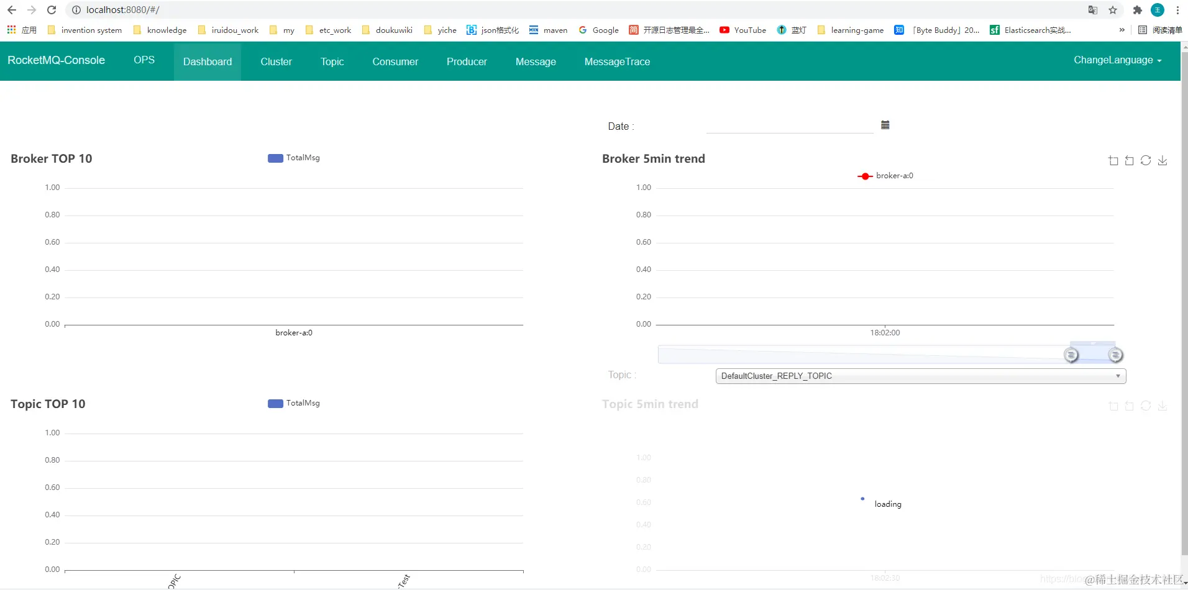Toggle TotalMsg legend in Broker TOP 10
This screenshot has width=1188, height=590.
pyautogui.click(x=294, y=158)
